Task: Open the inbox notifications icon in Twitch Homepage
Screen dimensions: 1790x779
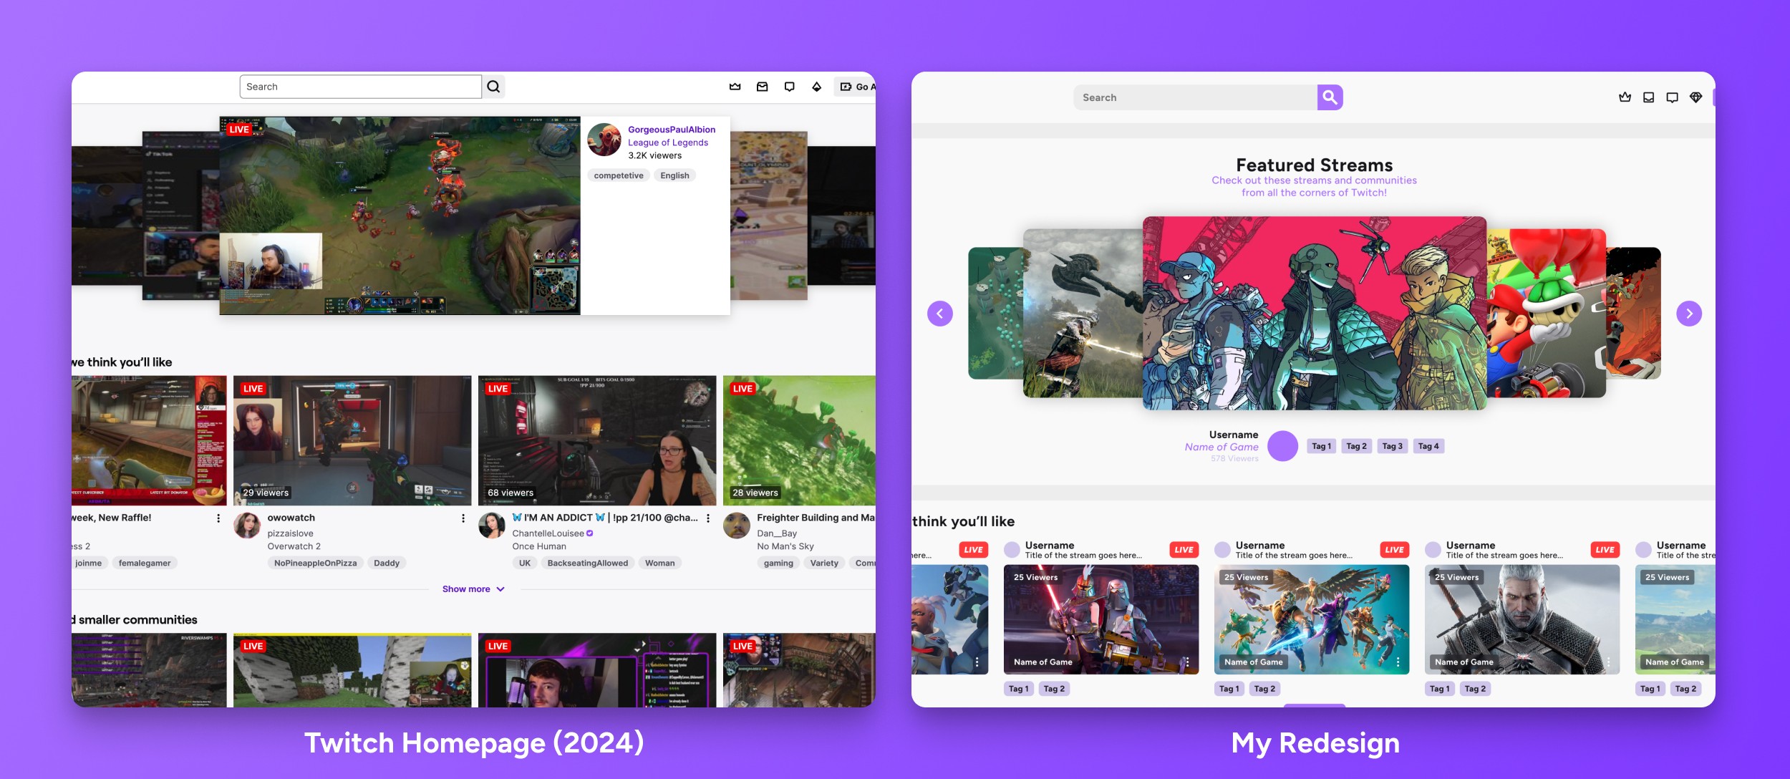Action: click(762, 87)
